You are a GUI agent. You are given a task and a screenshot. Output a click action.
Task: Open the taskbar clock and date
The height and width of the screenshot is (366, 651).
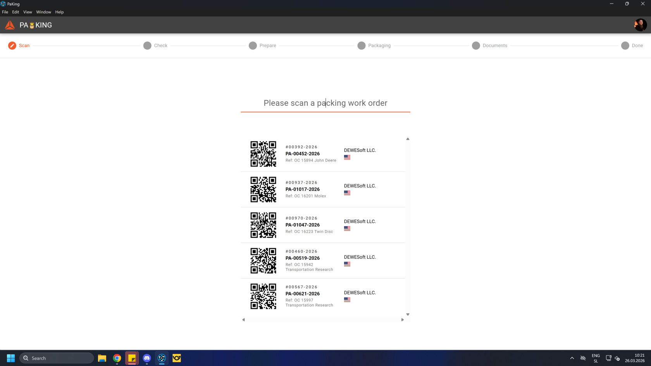pyautogui.click(x=635, y=358)
